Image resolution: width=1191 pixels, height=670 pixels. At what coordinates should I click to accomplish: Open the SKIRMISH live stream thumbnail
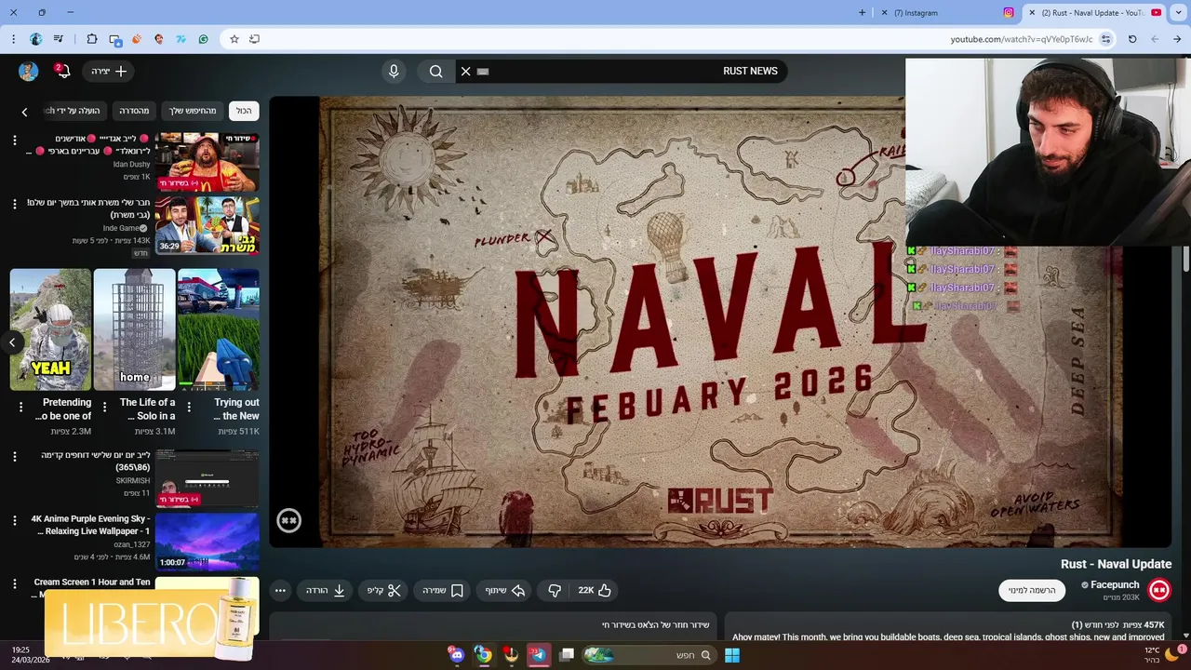point(207,478)
